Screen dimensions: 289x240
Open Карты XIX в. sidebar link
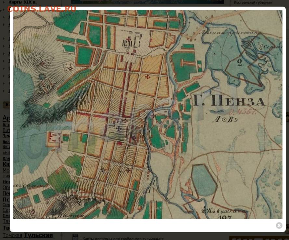pyautogui.click(x=22, y=2)
